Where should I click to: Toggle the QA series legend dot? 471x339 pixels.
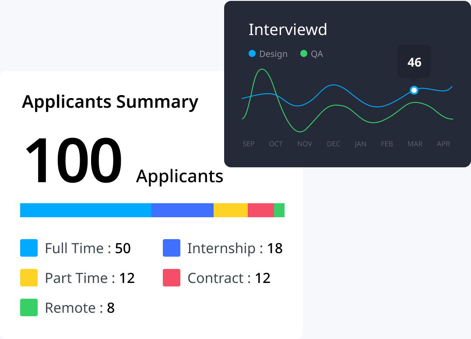pyautogui.click(x=304, y=54)
